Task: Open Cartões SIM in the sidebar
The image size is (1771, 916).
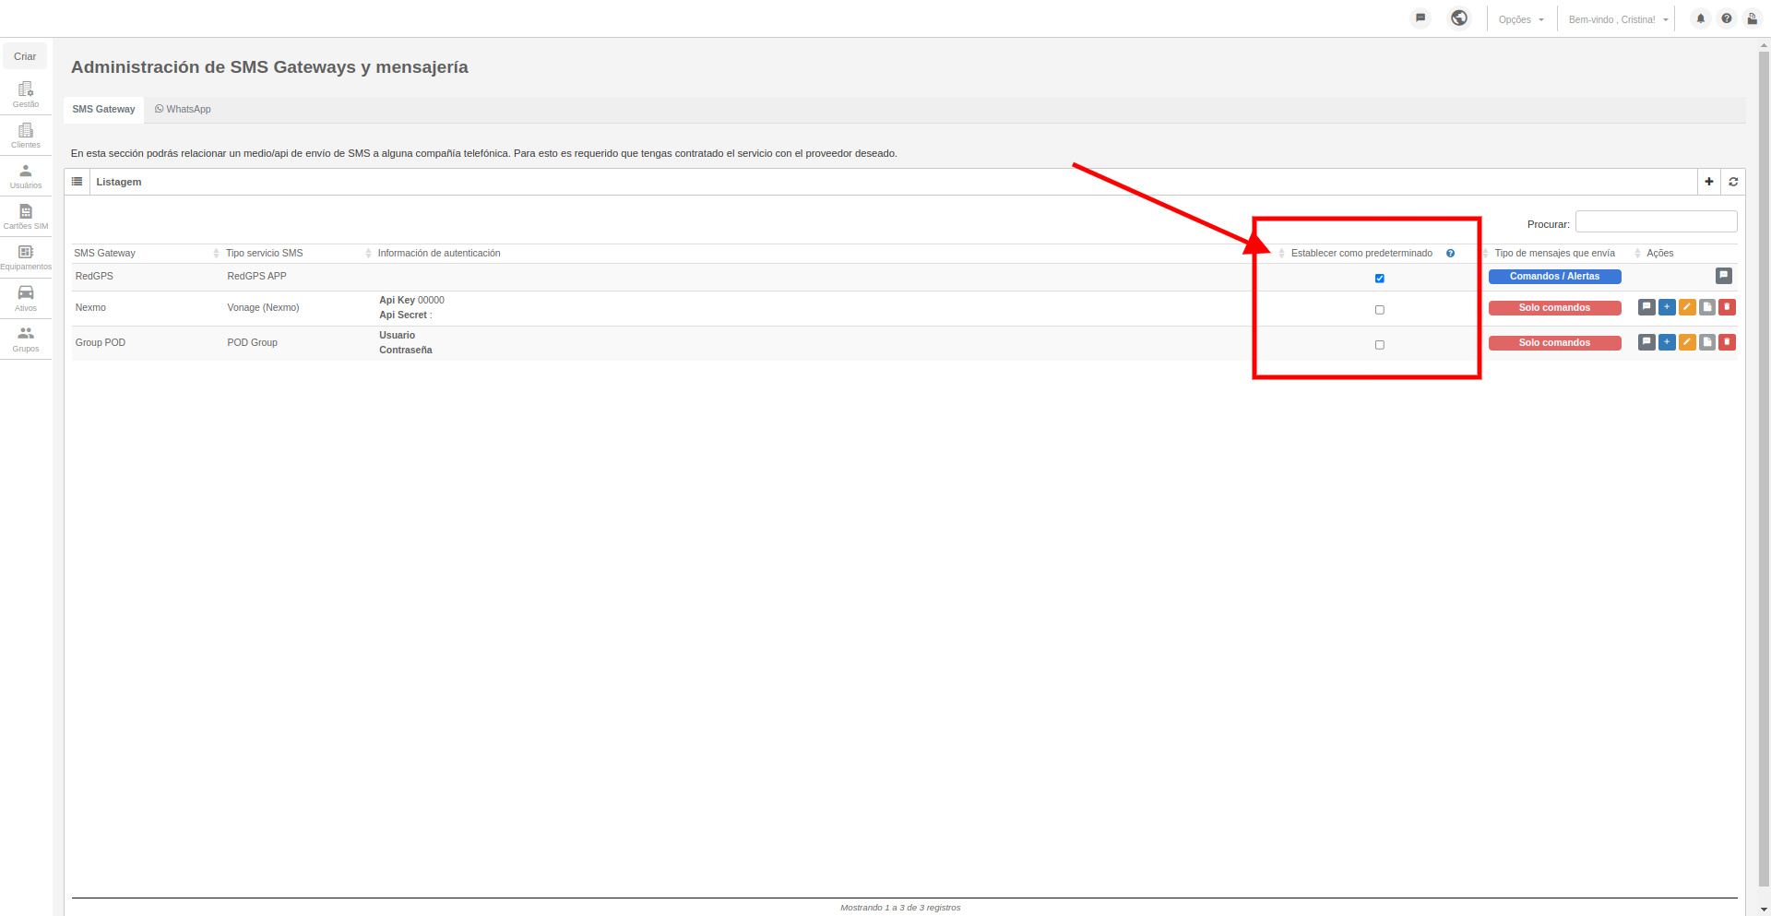Action: pos(26,217)
